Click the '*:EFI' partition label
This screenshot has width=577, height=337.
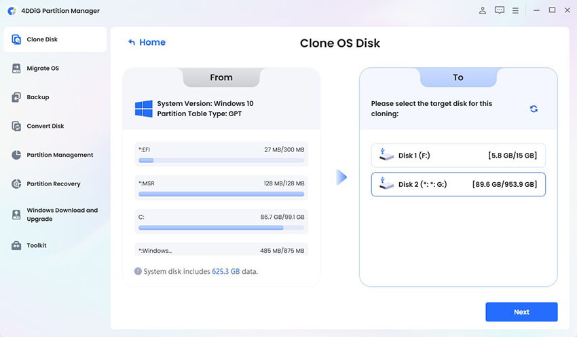144,149
